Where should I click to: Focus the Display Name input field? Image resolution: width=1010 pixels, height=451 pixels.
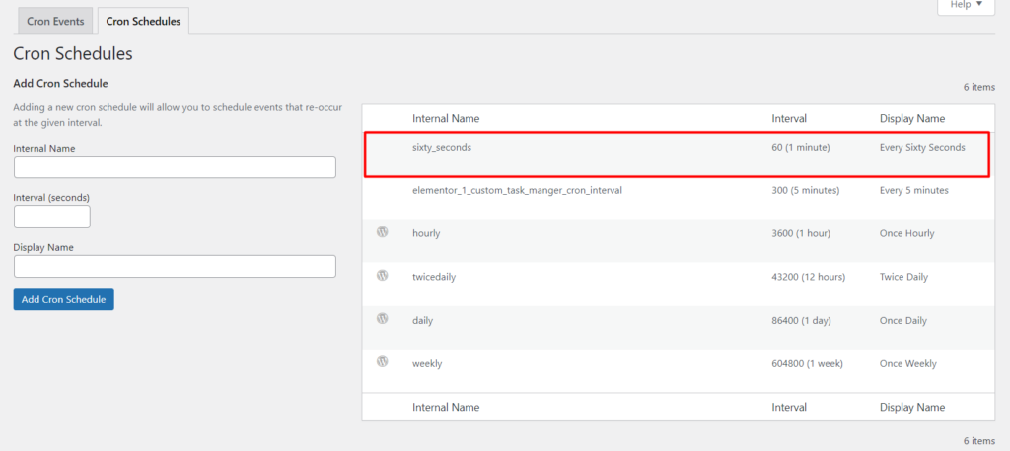click(175, 266)
